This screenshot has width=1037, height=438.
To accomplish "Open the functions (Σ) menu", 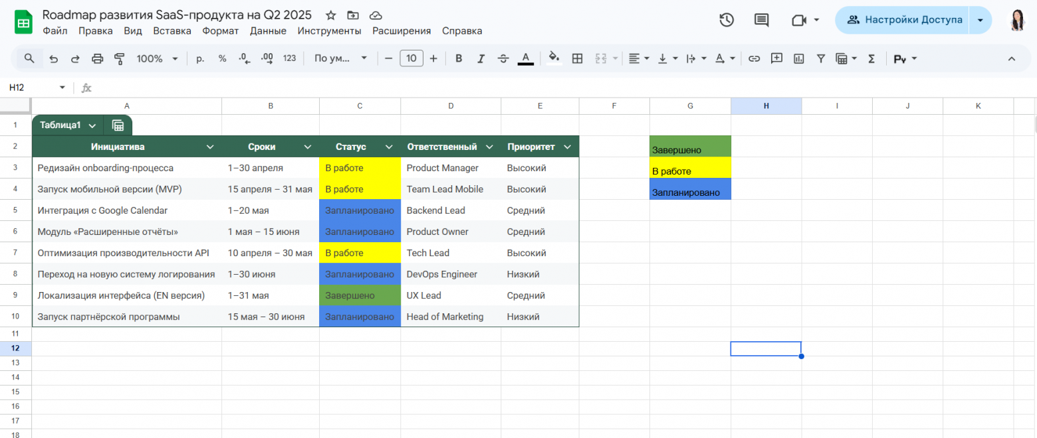I will click(x=871, y=58).
